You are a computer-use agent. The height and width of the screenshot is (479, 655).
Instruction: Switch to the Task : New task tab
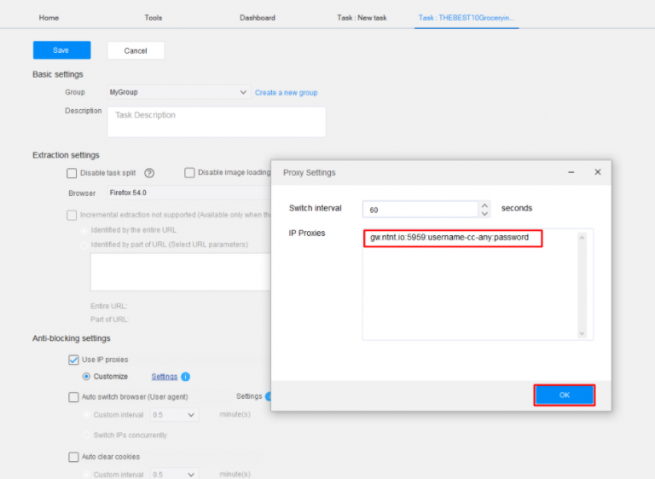(362, 18)
